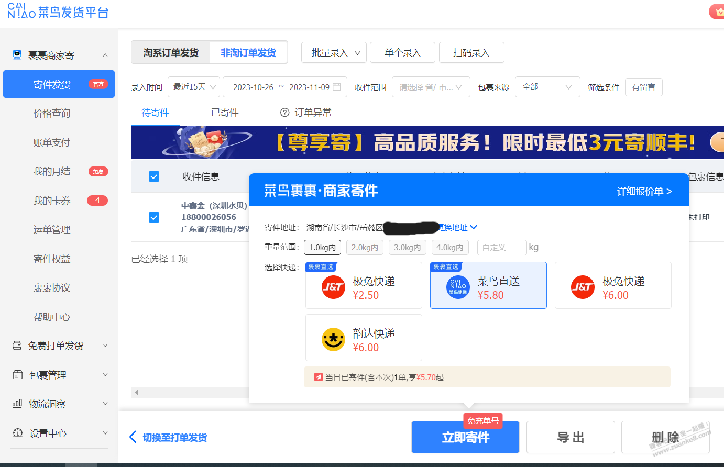This screenshot has height=467, width=724.
Task: Click the 立即寄件 button
Action: point(465,437)
